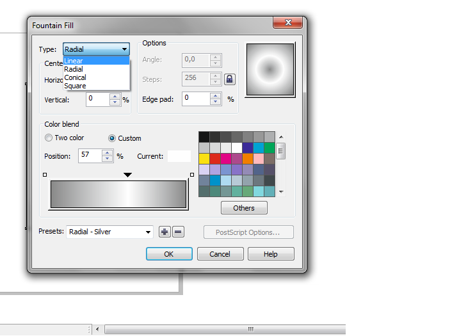The height and width of the screenshot is (336, 459).
Task: Open the Others color button
Action: pos(243,208)
